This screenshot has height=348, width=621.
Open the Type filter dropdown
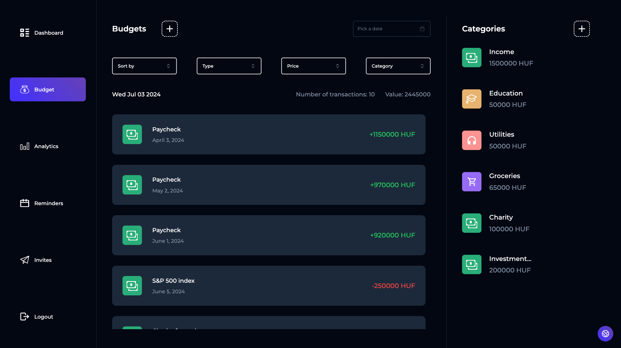[x=229, y=66]
